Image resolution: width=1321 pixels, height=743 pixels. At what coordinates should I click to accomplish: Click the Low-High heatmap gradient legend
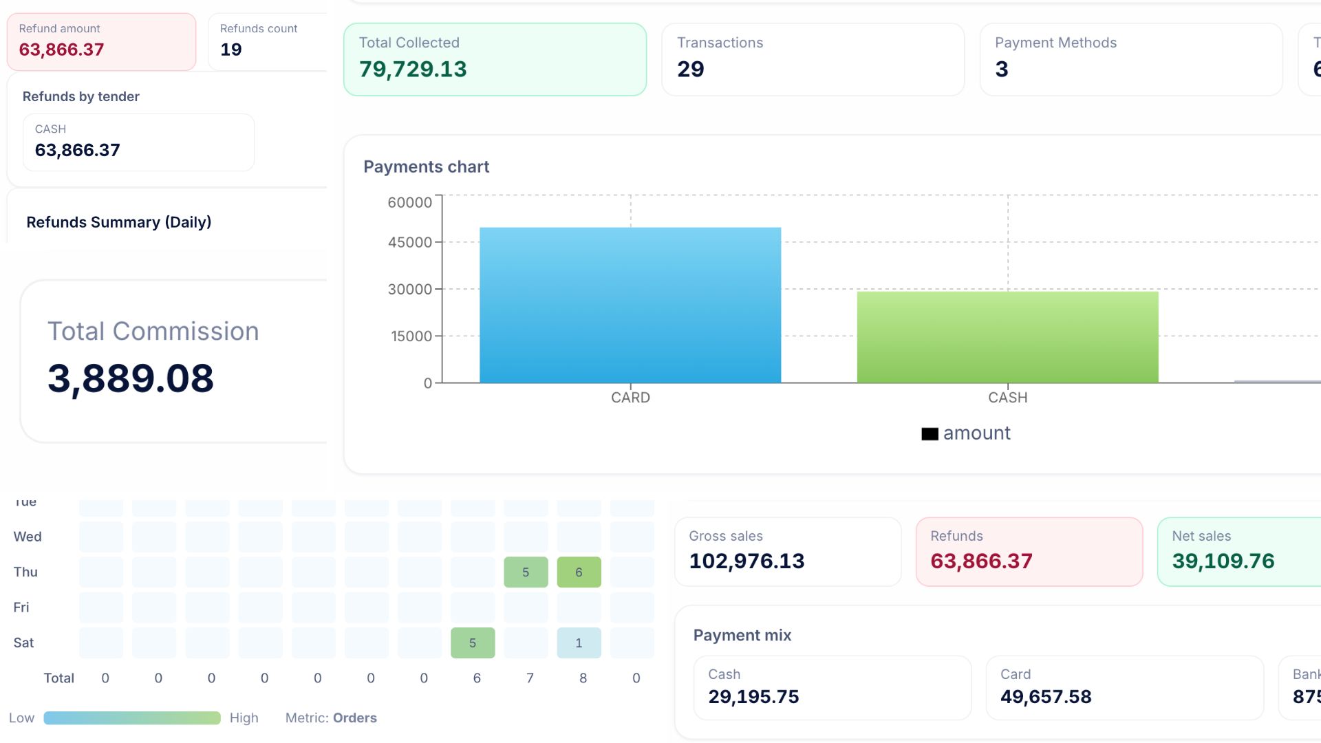(x=132, y=717)
